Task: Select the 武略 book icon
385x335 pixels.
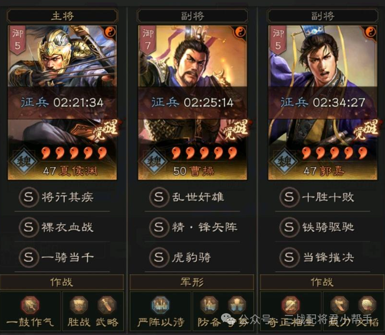Action: (107, 306)
